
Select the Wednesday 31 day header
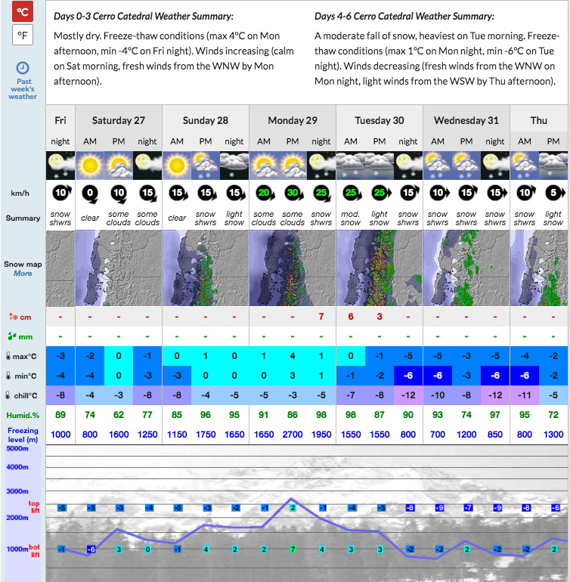466,120
